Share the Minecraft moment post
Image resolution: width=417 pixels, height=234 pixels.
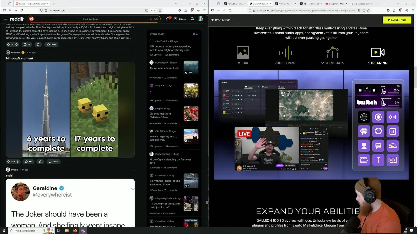click(x=53, y=162)
